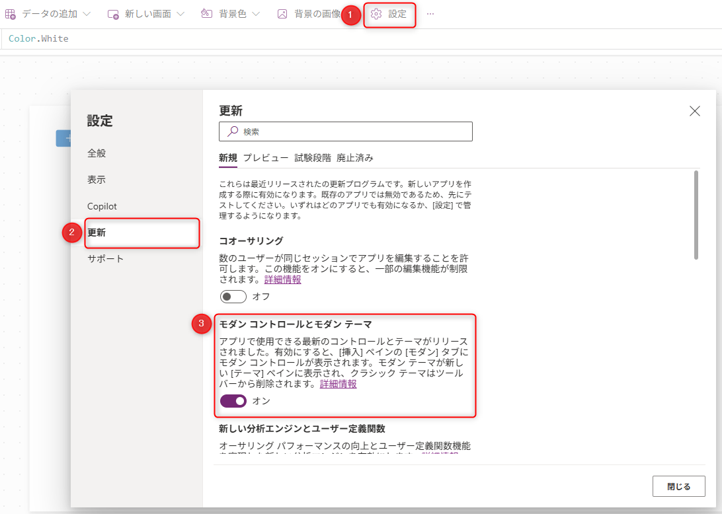
Task: Click the 背景の画像 picture icon
Action: point(282,15)
